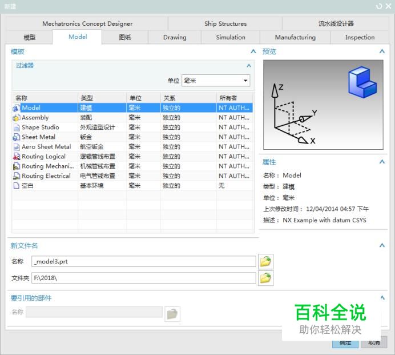This screenshot has width=395, height=355.
Task: Select the Model tab
Action: point(77,37)
